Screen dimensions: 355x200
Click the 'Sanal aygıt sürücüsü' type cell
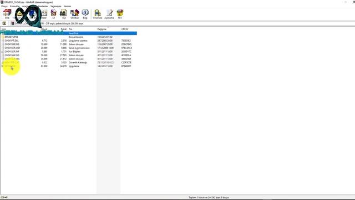click(x=79, y=48)
